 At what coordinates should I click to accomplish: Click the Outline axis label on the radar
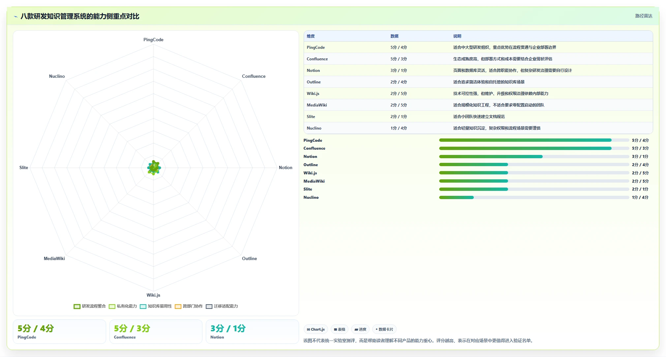click(x=249, y=258)
